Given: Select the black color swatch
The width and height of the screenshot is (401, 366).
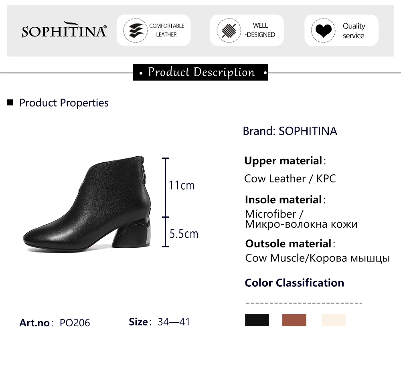Looking at the screenshot, I should (x=257, y=320).
